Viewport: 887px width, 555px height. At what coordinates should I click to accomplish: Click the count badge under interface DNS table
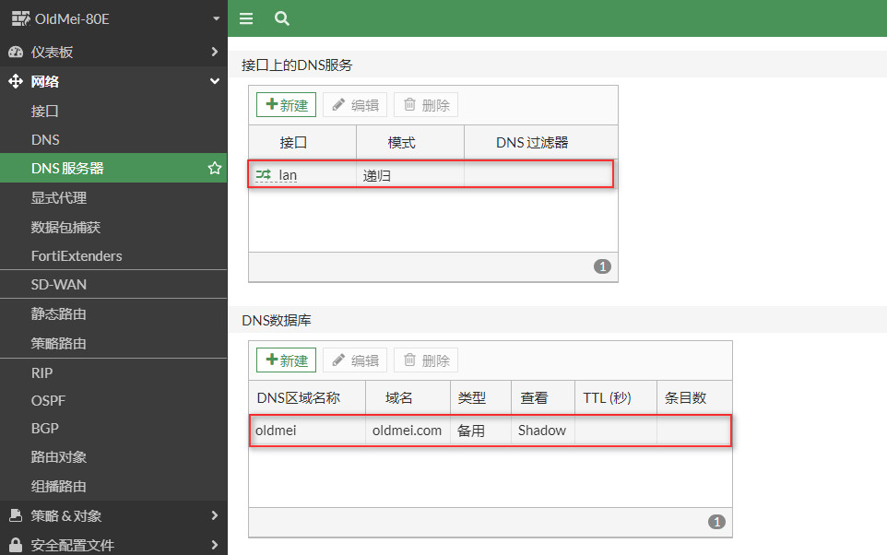[x=602, y=266]
